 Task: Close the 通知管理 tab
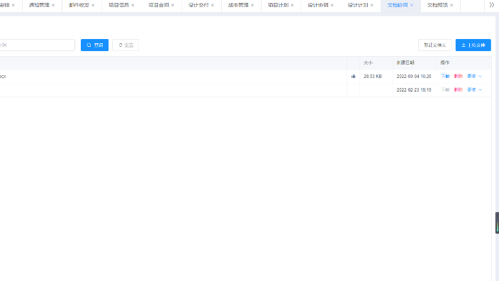click(x=53, y=5)
